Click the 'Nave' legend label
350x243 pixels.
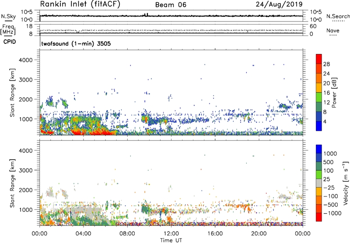[x=333, y=30]
